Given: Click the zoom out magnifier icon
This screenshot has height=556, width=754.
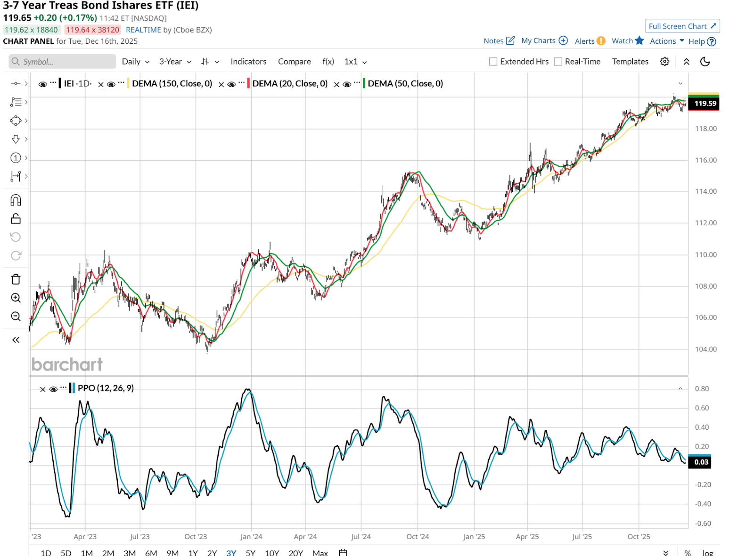Looking at the screenshot, I should click(16, 317).
